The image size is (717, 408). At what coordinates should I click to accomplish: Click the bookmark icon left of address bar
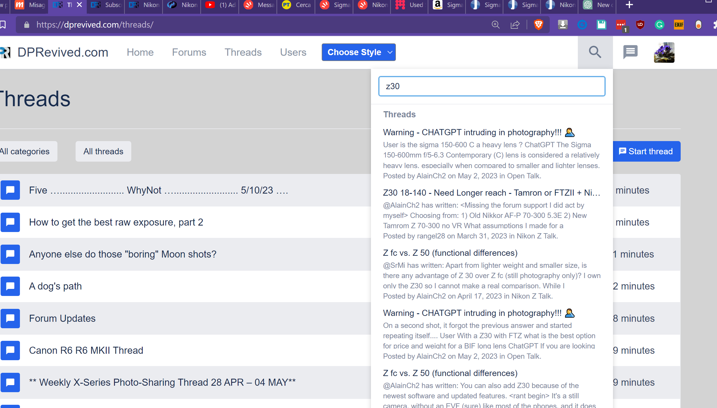click(x=3, y=25)
